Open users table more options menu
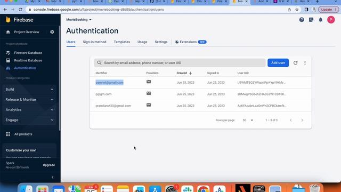 point(305,63)
